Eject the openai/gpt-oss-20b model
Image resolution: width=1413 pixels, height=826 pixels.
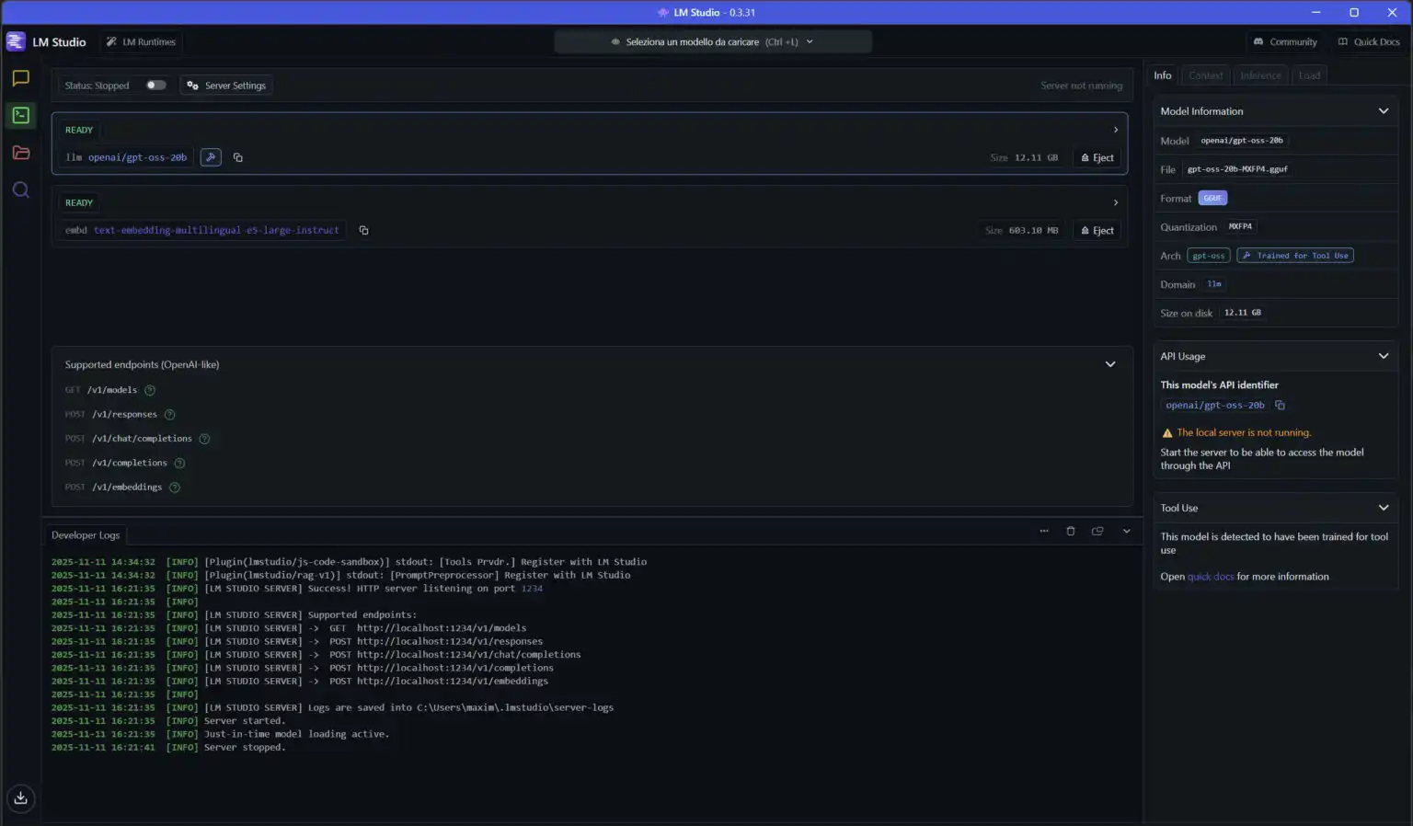pos(1097,157)
